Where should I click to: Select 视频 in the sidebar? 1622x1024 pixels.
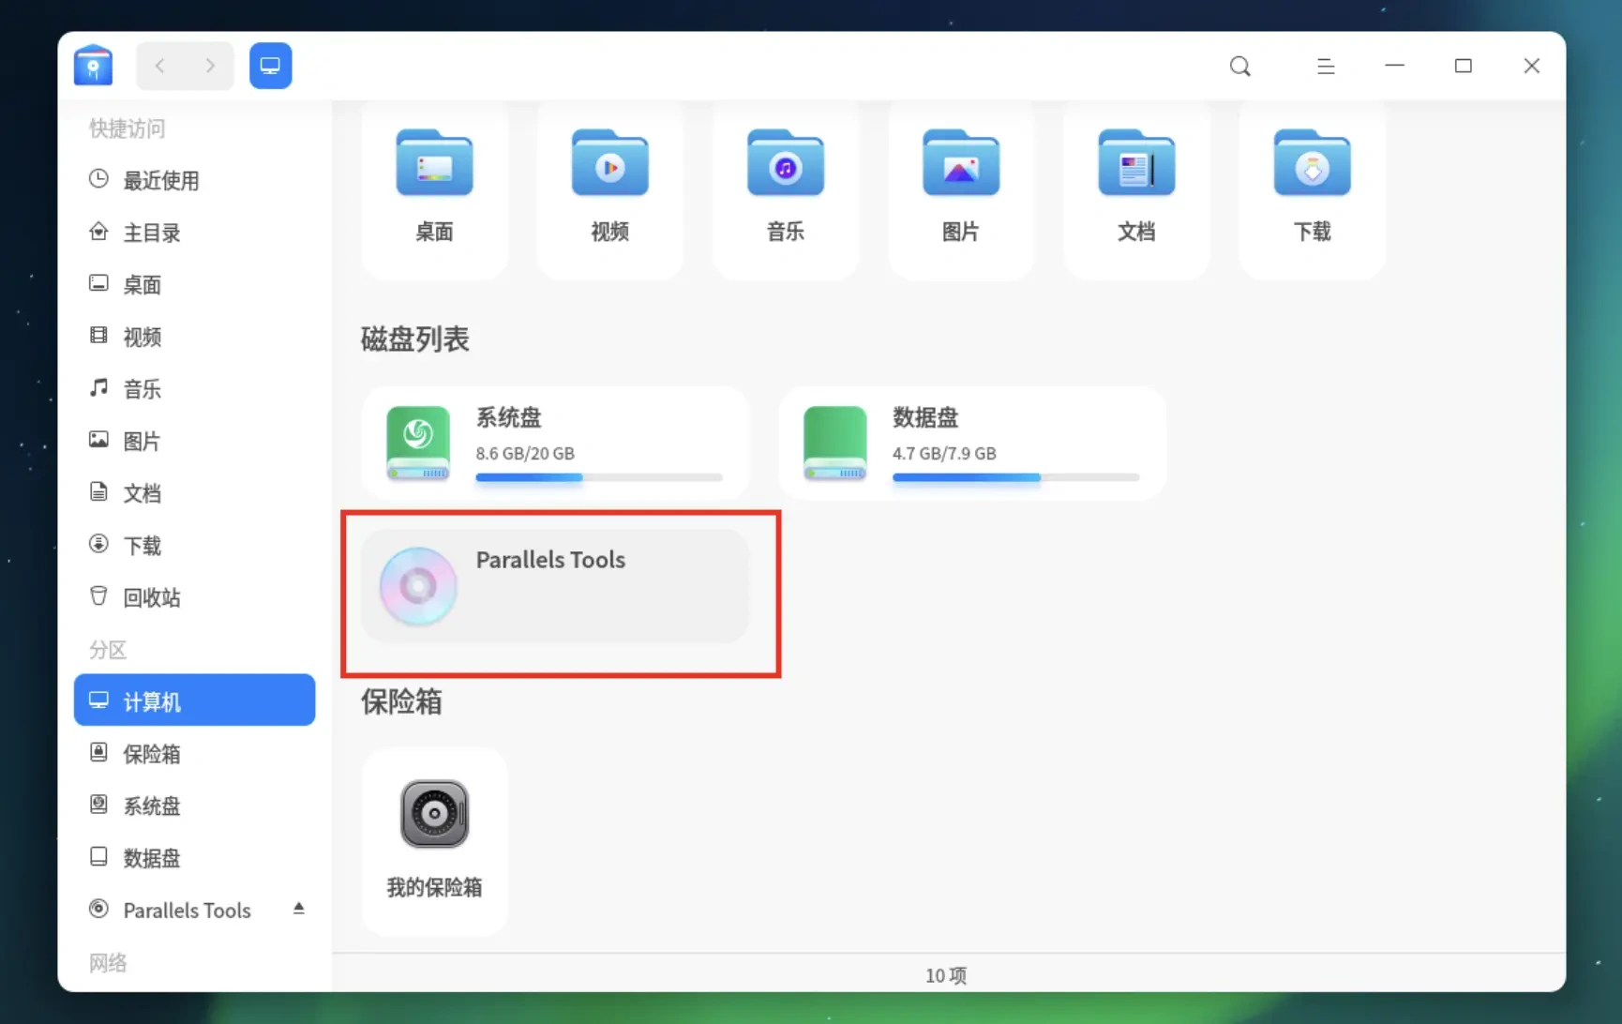194,337
